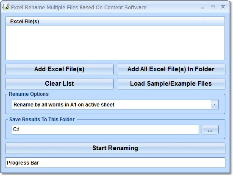Click inside the empty Excel files list

click(115, 42)
